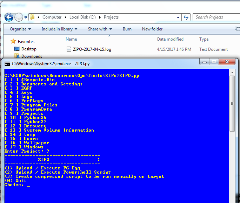Click the folder icon in the address bar

coord(32,17)
